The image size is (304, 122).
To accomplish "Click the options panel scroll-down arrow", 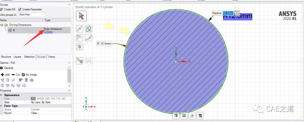I will pos(70,86).
